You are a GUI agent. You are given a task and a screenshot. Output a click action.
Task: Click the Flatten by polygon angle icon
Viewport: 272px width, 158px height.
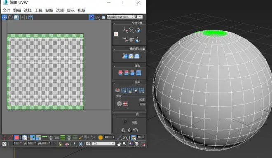pos(124,90)
